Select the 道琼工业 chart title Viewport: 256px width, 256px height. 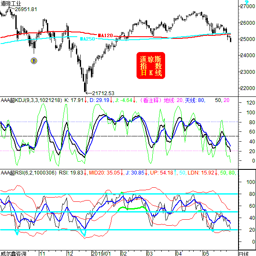tap(11, 3)
